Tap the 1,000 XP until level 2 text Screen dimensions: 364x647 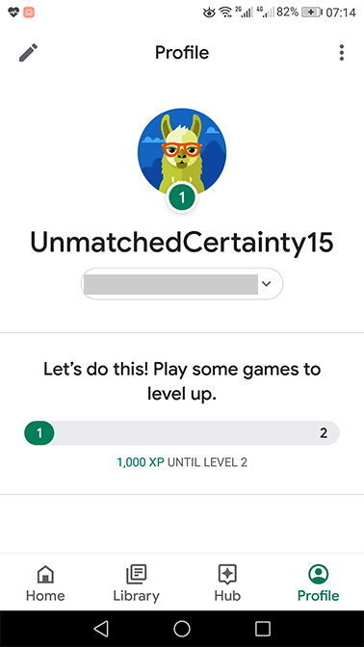point(182,462)
